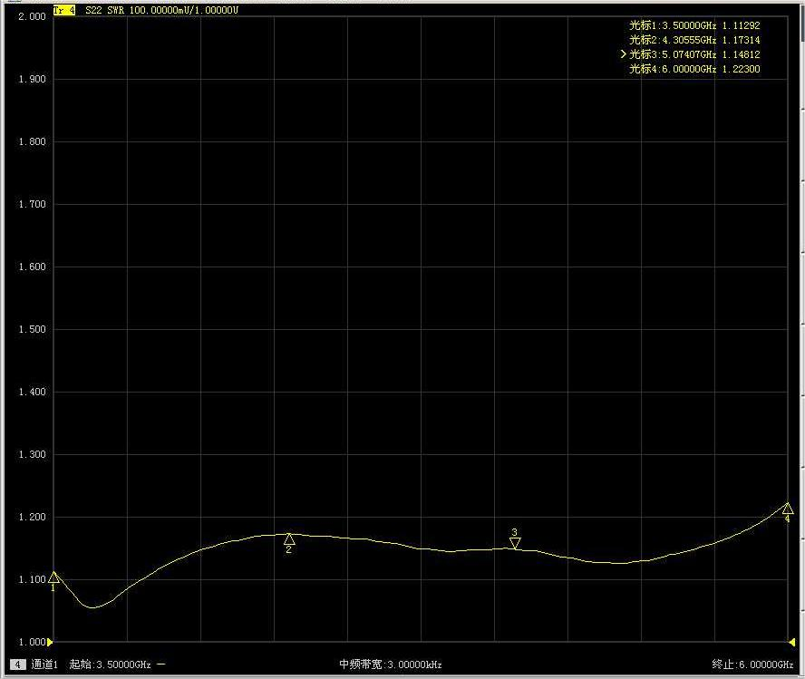The height and width of the screenshot is (679, 805).
Task: Click marker 1 triangle on the trace
Action: [x=53, y=577]
